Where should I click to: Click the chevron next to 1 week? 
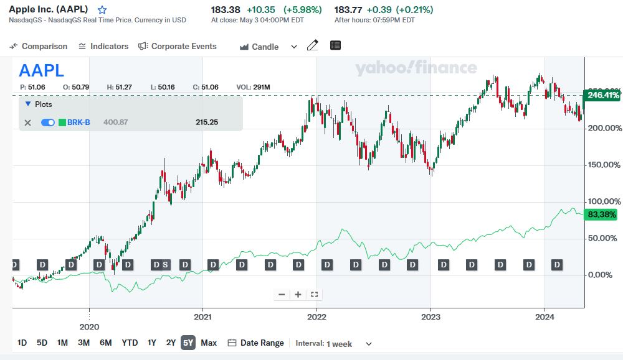pyautogui.click(x=369, y=344)
